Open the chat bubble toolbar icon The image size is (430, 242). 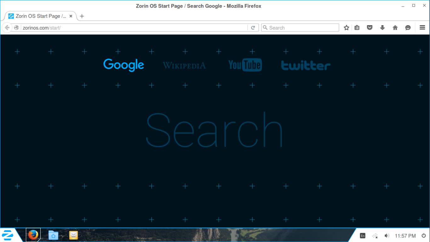pyautogui.click(x=408, y=28)
